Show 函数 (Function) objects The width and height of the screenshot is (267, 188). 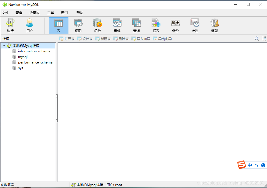point(98,26)
